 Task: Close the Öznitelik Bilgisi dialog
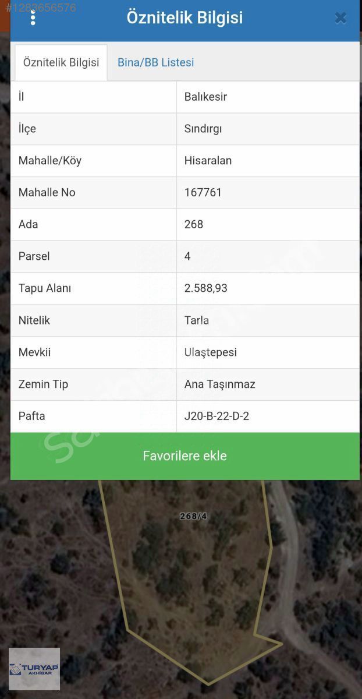340,18
